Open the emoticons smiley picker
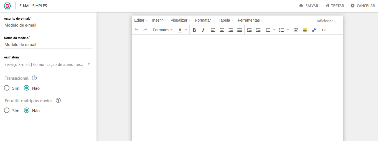Screen dimensions: 378x141 305,30
